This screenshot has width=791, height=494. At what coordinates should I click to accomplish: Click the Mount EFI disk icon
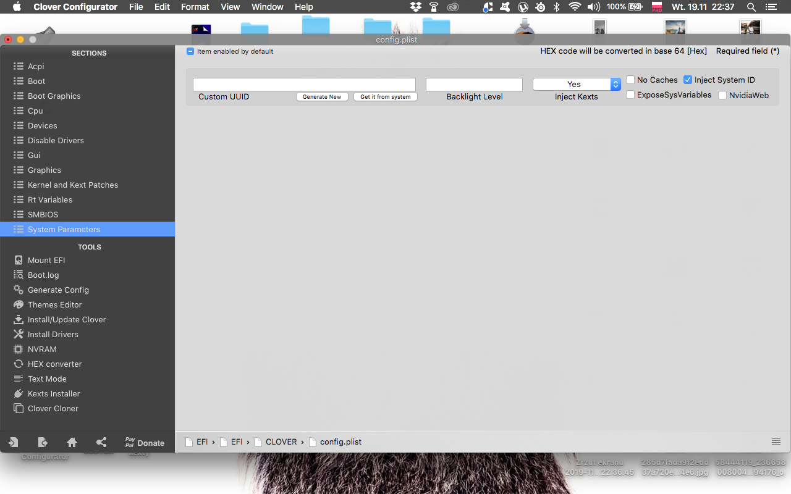[19, 260]
